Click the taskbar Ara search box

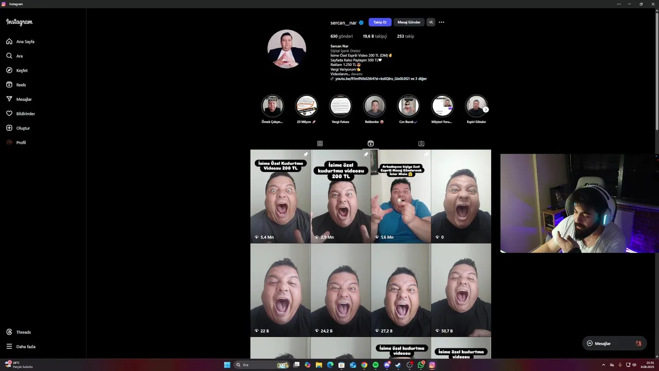tap(263, 365)
